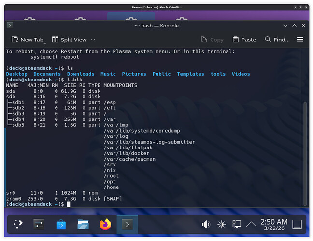Open System Settings from taskbar
This screenshot has width=313, height=241.
coord(39,224)
